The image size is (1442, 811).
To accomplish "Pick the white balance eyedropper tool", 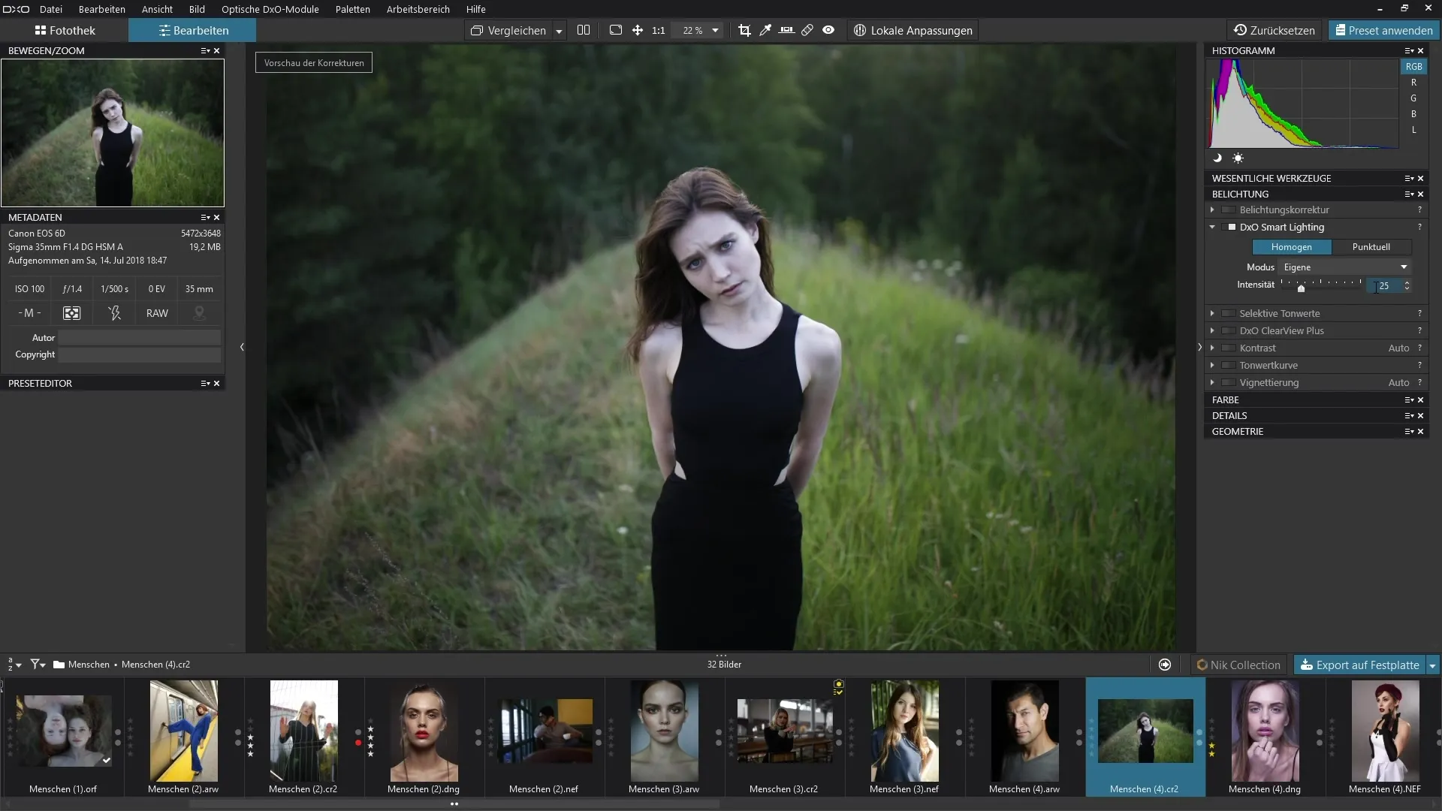I will click(765, 30).
